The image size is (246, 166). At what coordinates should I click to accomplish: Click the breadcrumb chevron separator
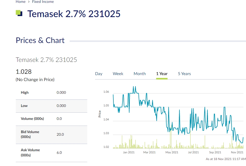29,2
